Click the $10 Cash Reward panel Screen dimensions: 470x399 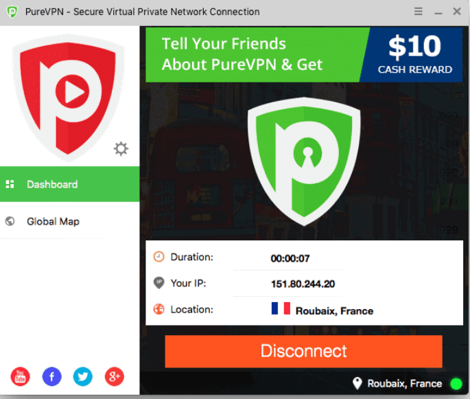click(414, 55)
